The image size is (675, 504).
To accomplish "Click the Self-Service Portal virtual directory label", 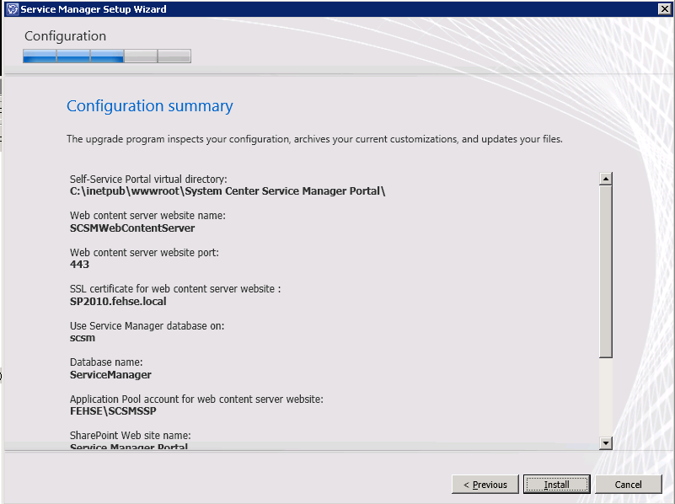I will [x=148, y=179].
